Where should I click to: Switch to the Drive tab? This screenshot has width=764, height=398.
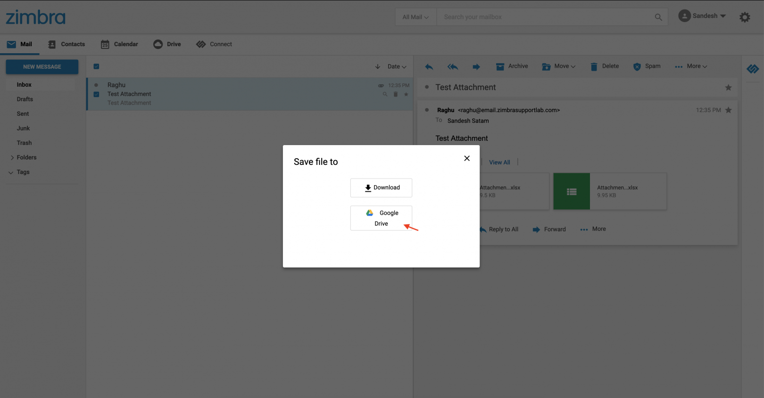(167, 44)
